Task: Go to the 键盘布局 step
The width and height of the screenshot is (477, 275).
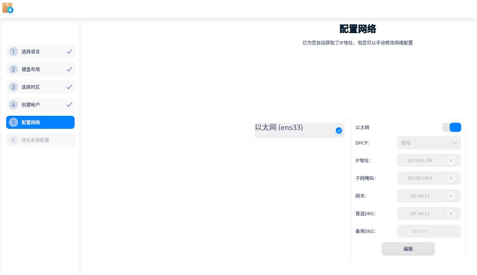Action: (40, 69)
